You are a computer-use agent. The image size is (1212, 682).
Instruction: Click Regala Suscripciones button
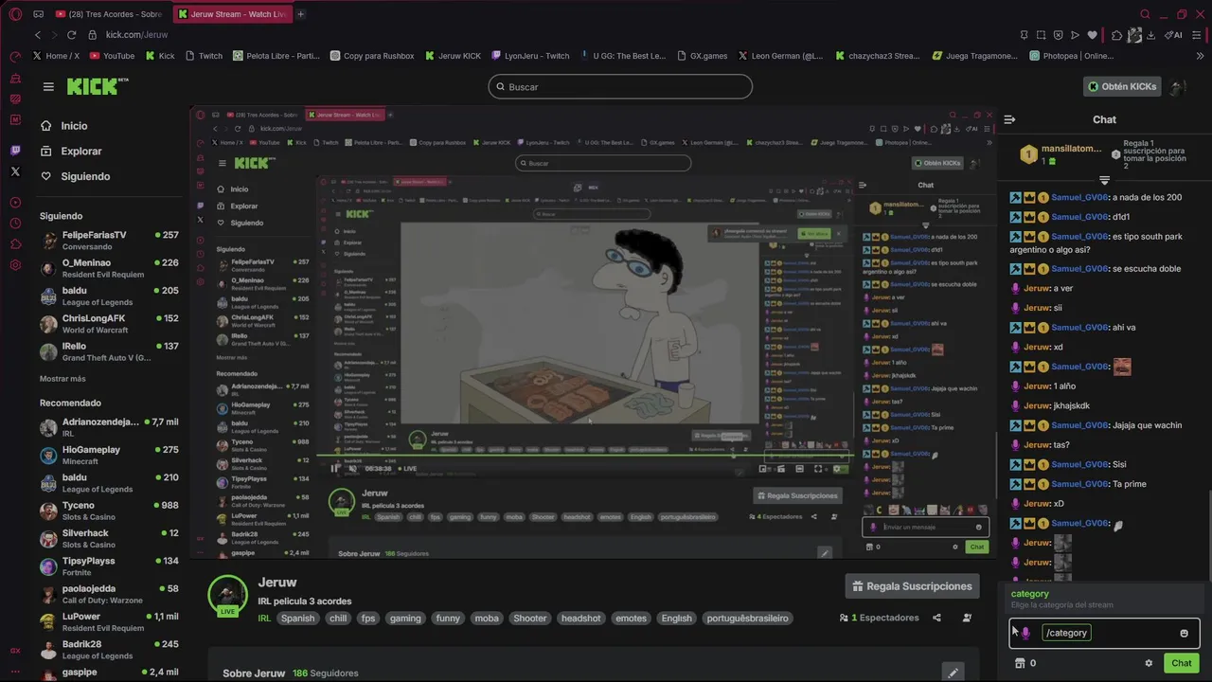[913, 586]
